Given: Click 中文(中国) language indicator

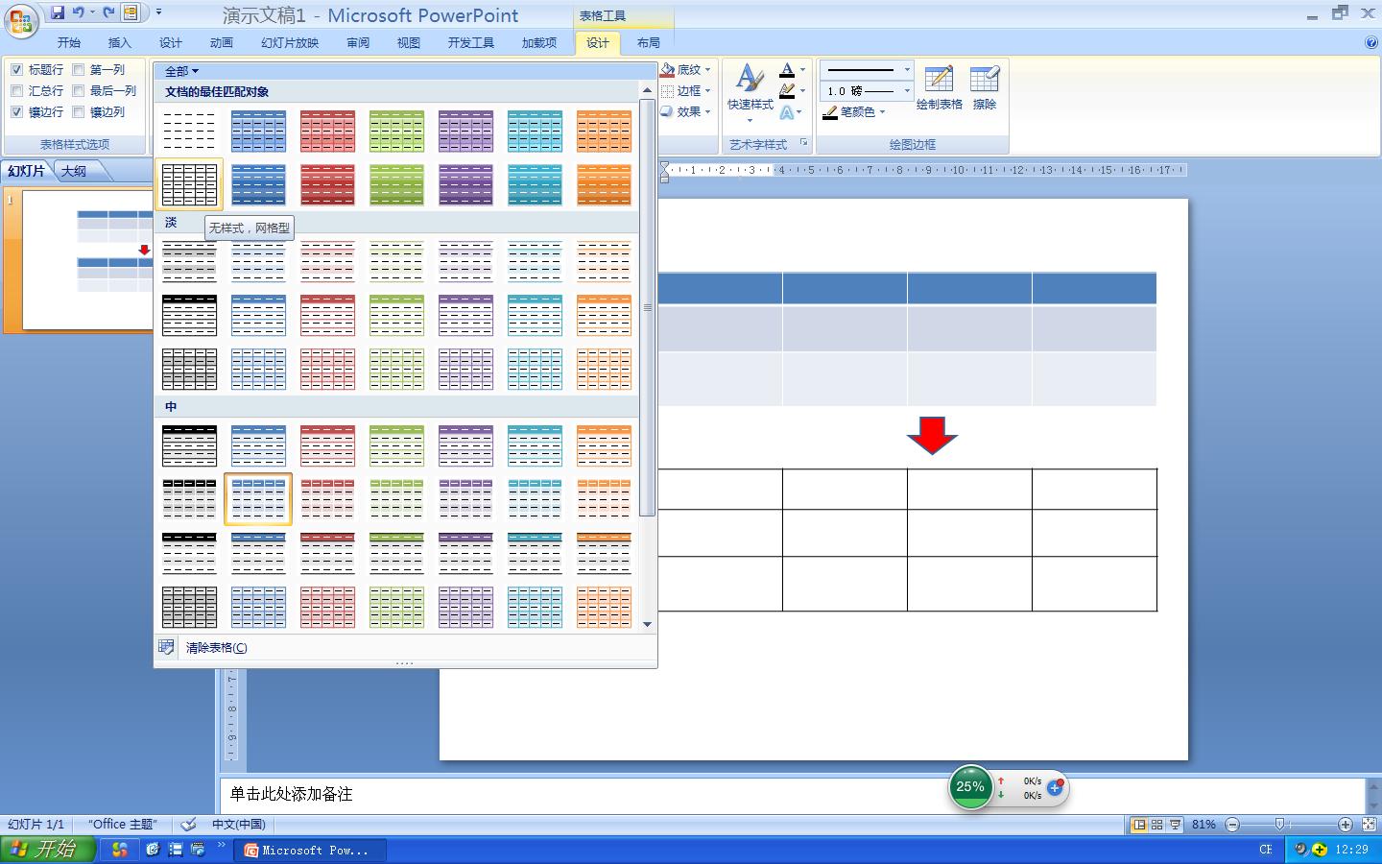Looking at the screenshot, I should pos(239,824).
